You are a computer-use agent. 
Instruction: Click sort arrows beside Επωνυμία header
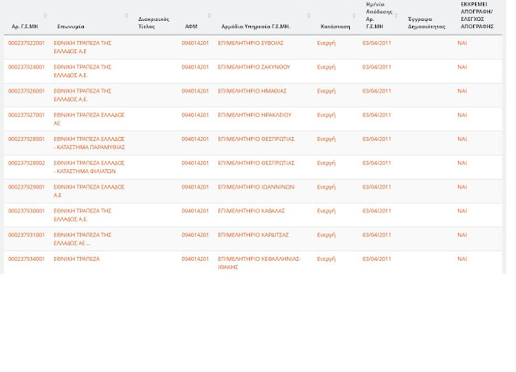pyautogui.click(x=126, y=15)
